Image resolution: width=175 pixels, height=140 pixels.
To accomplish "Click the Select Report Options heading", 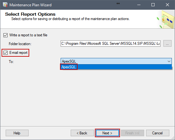I will [30, 14].
